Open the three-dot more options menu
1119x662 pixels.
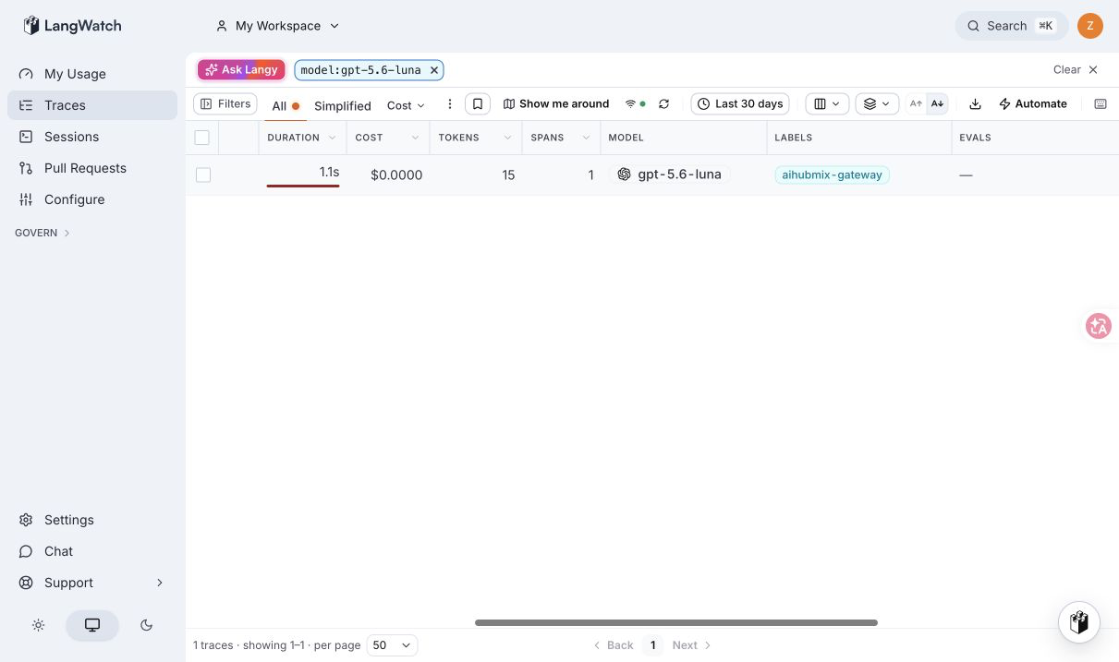pyautogui.click(x=450, y=104)
